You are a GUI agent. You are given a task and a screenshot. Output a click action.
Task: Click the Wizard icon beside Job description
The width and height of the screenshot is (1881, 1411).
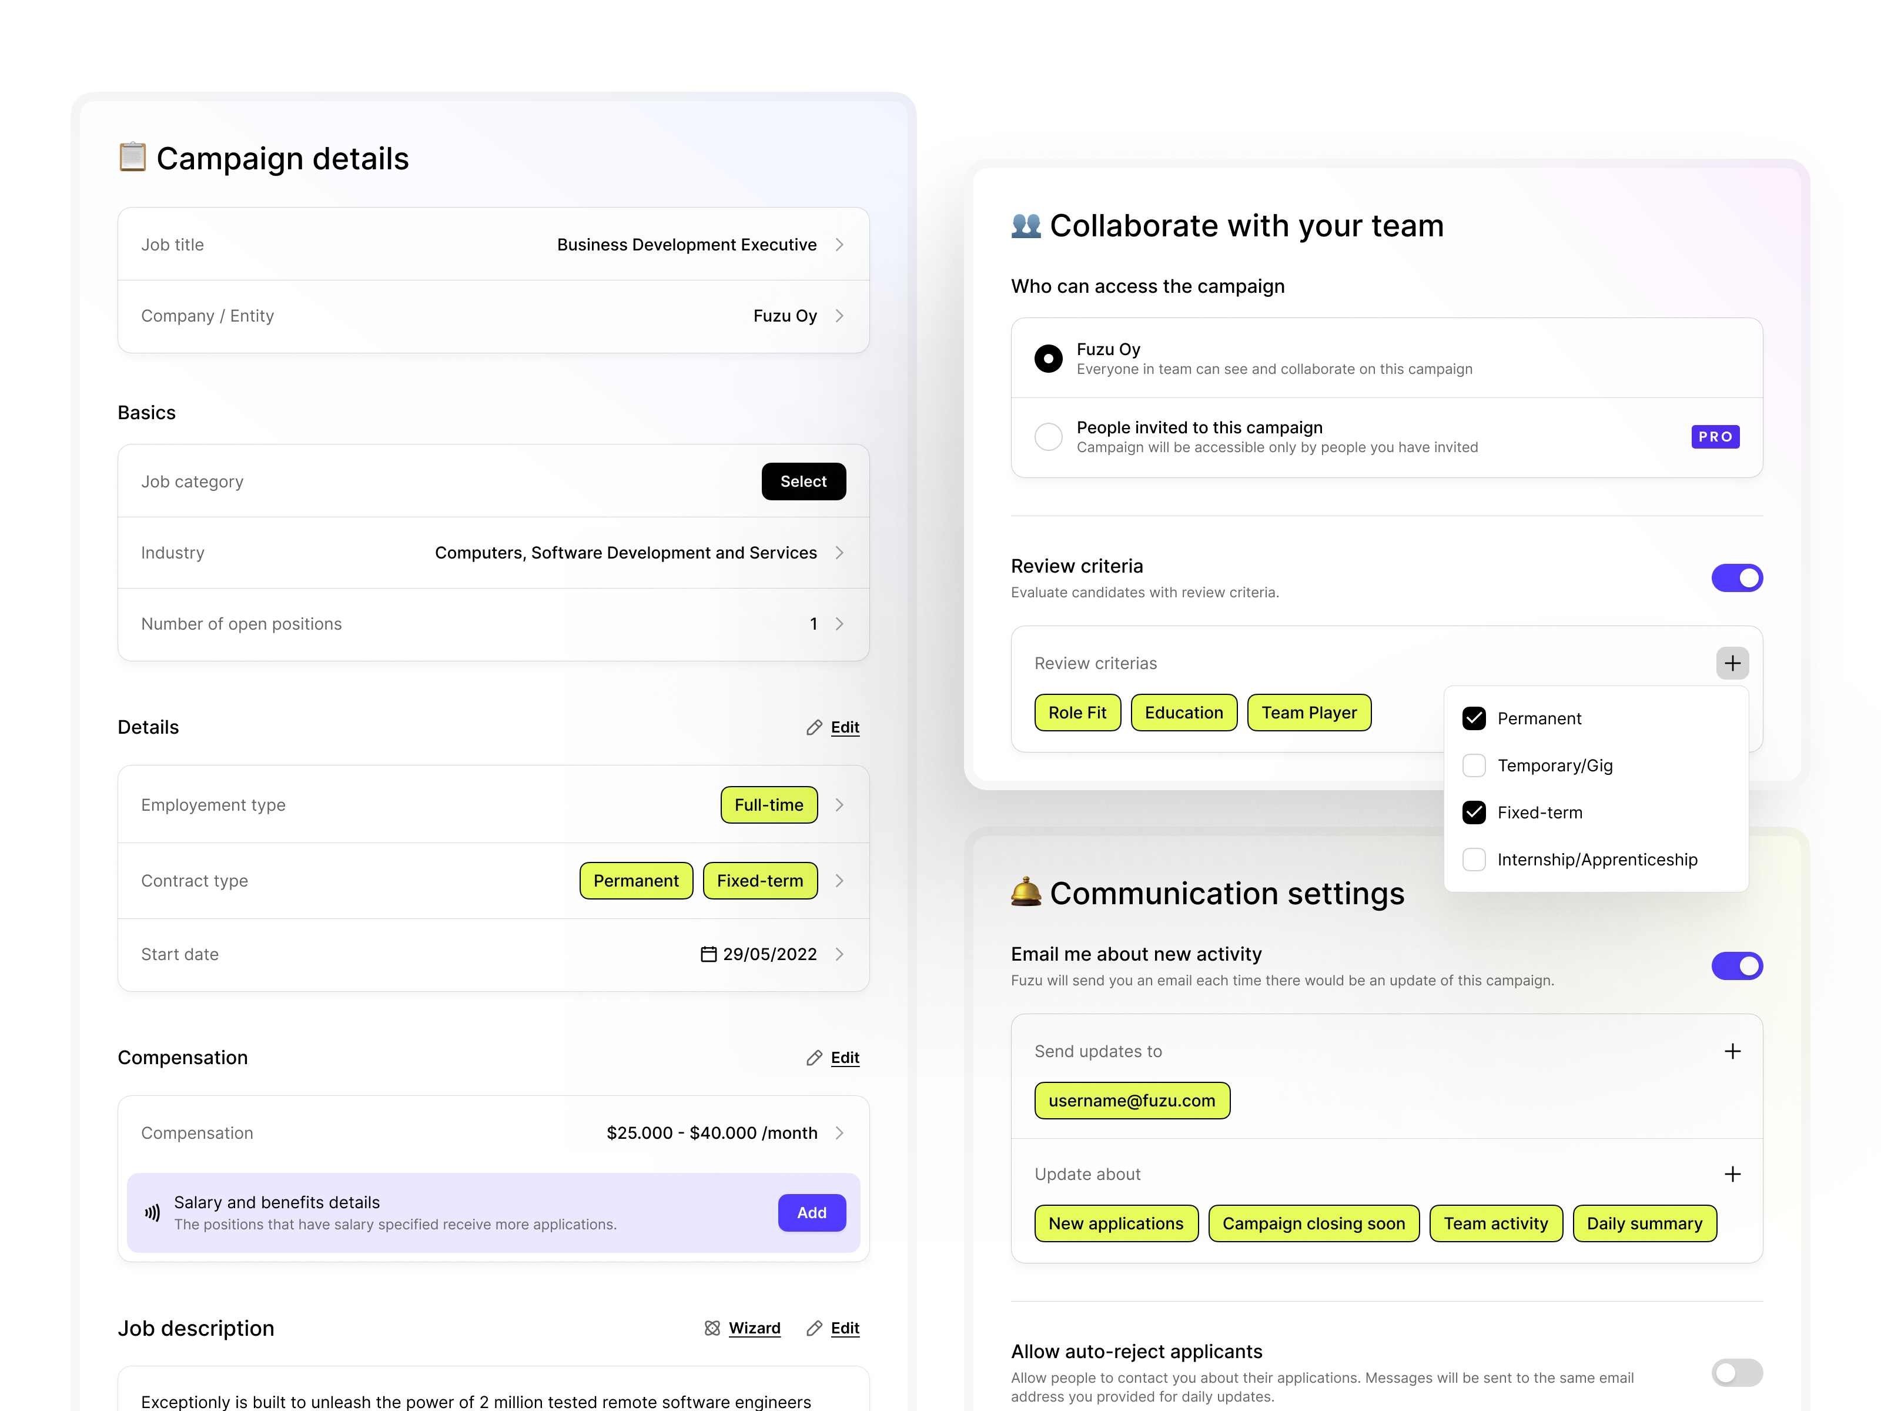714,1328
